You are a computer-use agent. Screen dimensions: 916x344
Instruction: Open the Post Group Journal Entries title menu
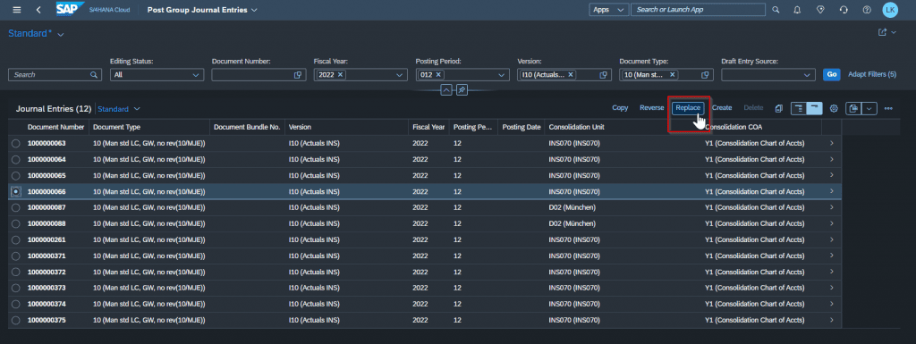click(202, 10)
